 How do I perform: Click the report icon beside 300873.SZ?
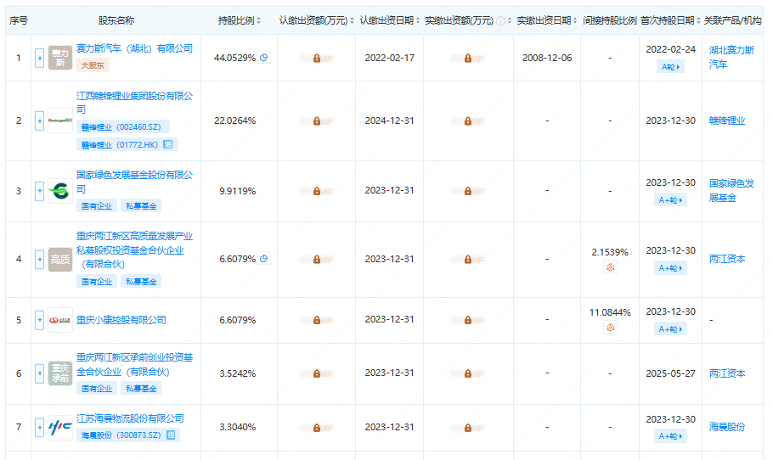point(171,435)
